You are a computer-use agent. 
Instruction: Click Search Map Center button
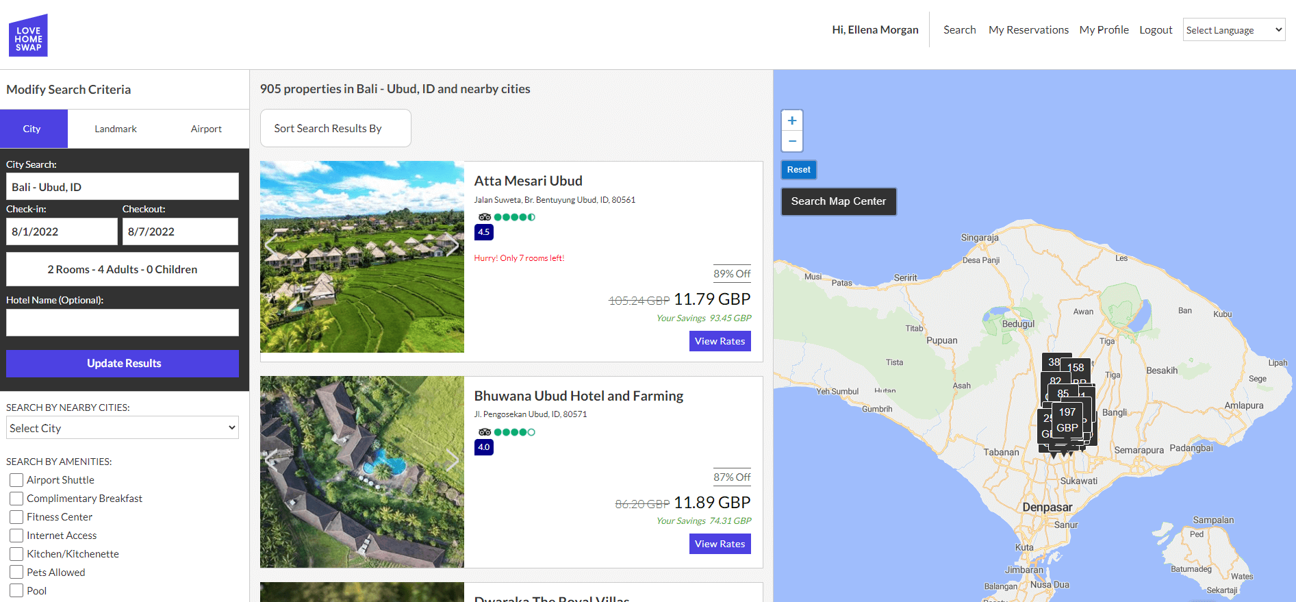click(x=839, y=201)
